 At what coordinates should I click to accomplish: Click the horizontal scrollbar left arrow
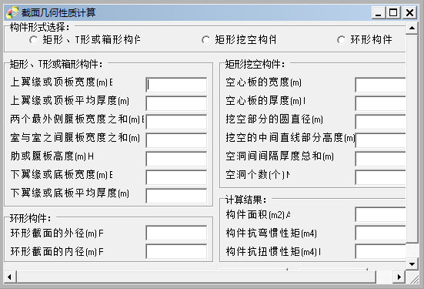click(10, 277)
